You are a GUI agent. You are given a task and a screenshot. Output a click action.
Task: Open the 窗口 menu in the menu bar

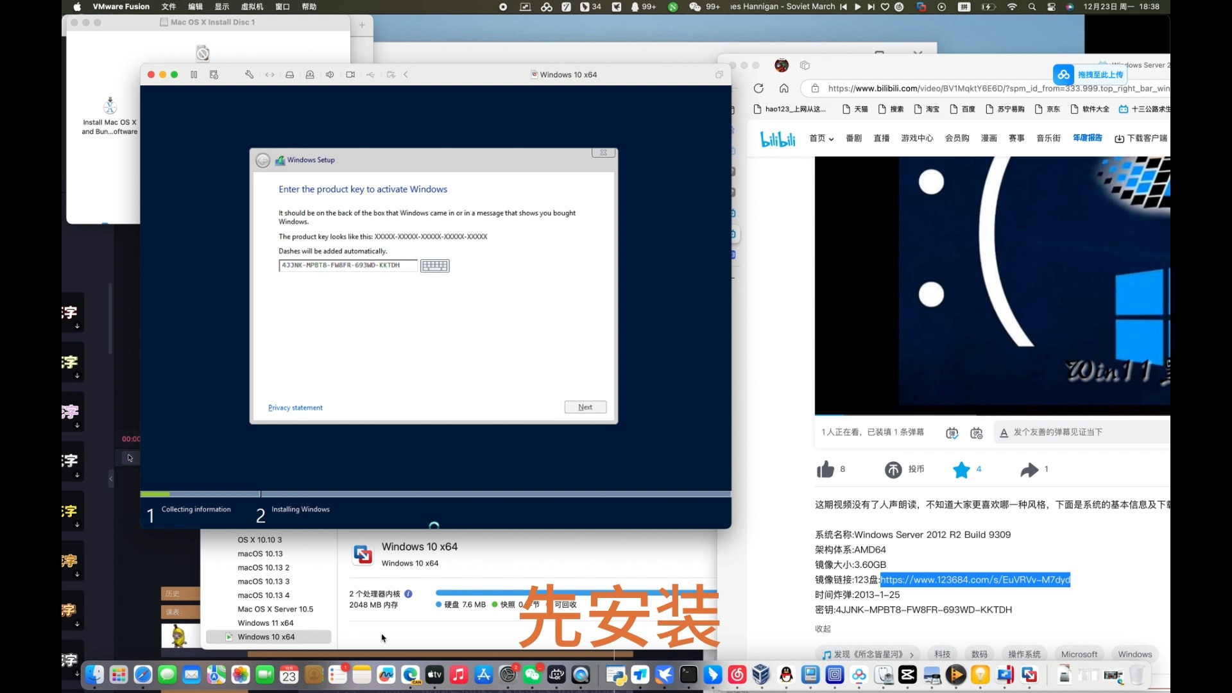click(282, 6)
